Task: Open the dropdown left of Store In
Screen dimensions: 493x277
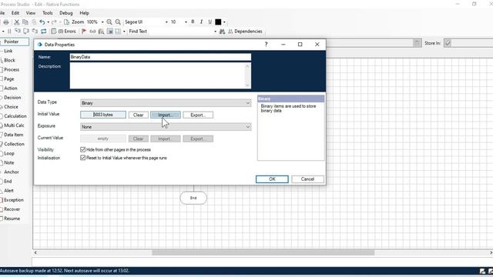Action: click(x=418, y=43)
